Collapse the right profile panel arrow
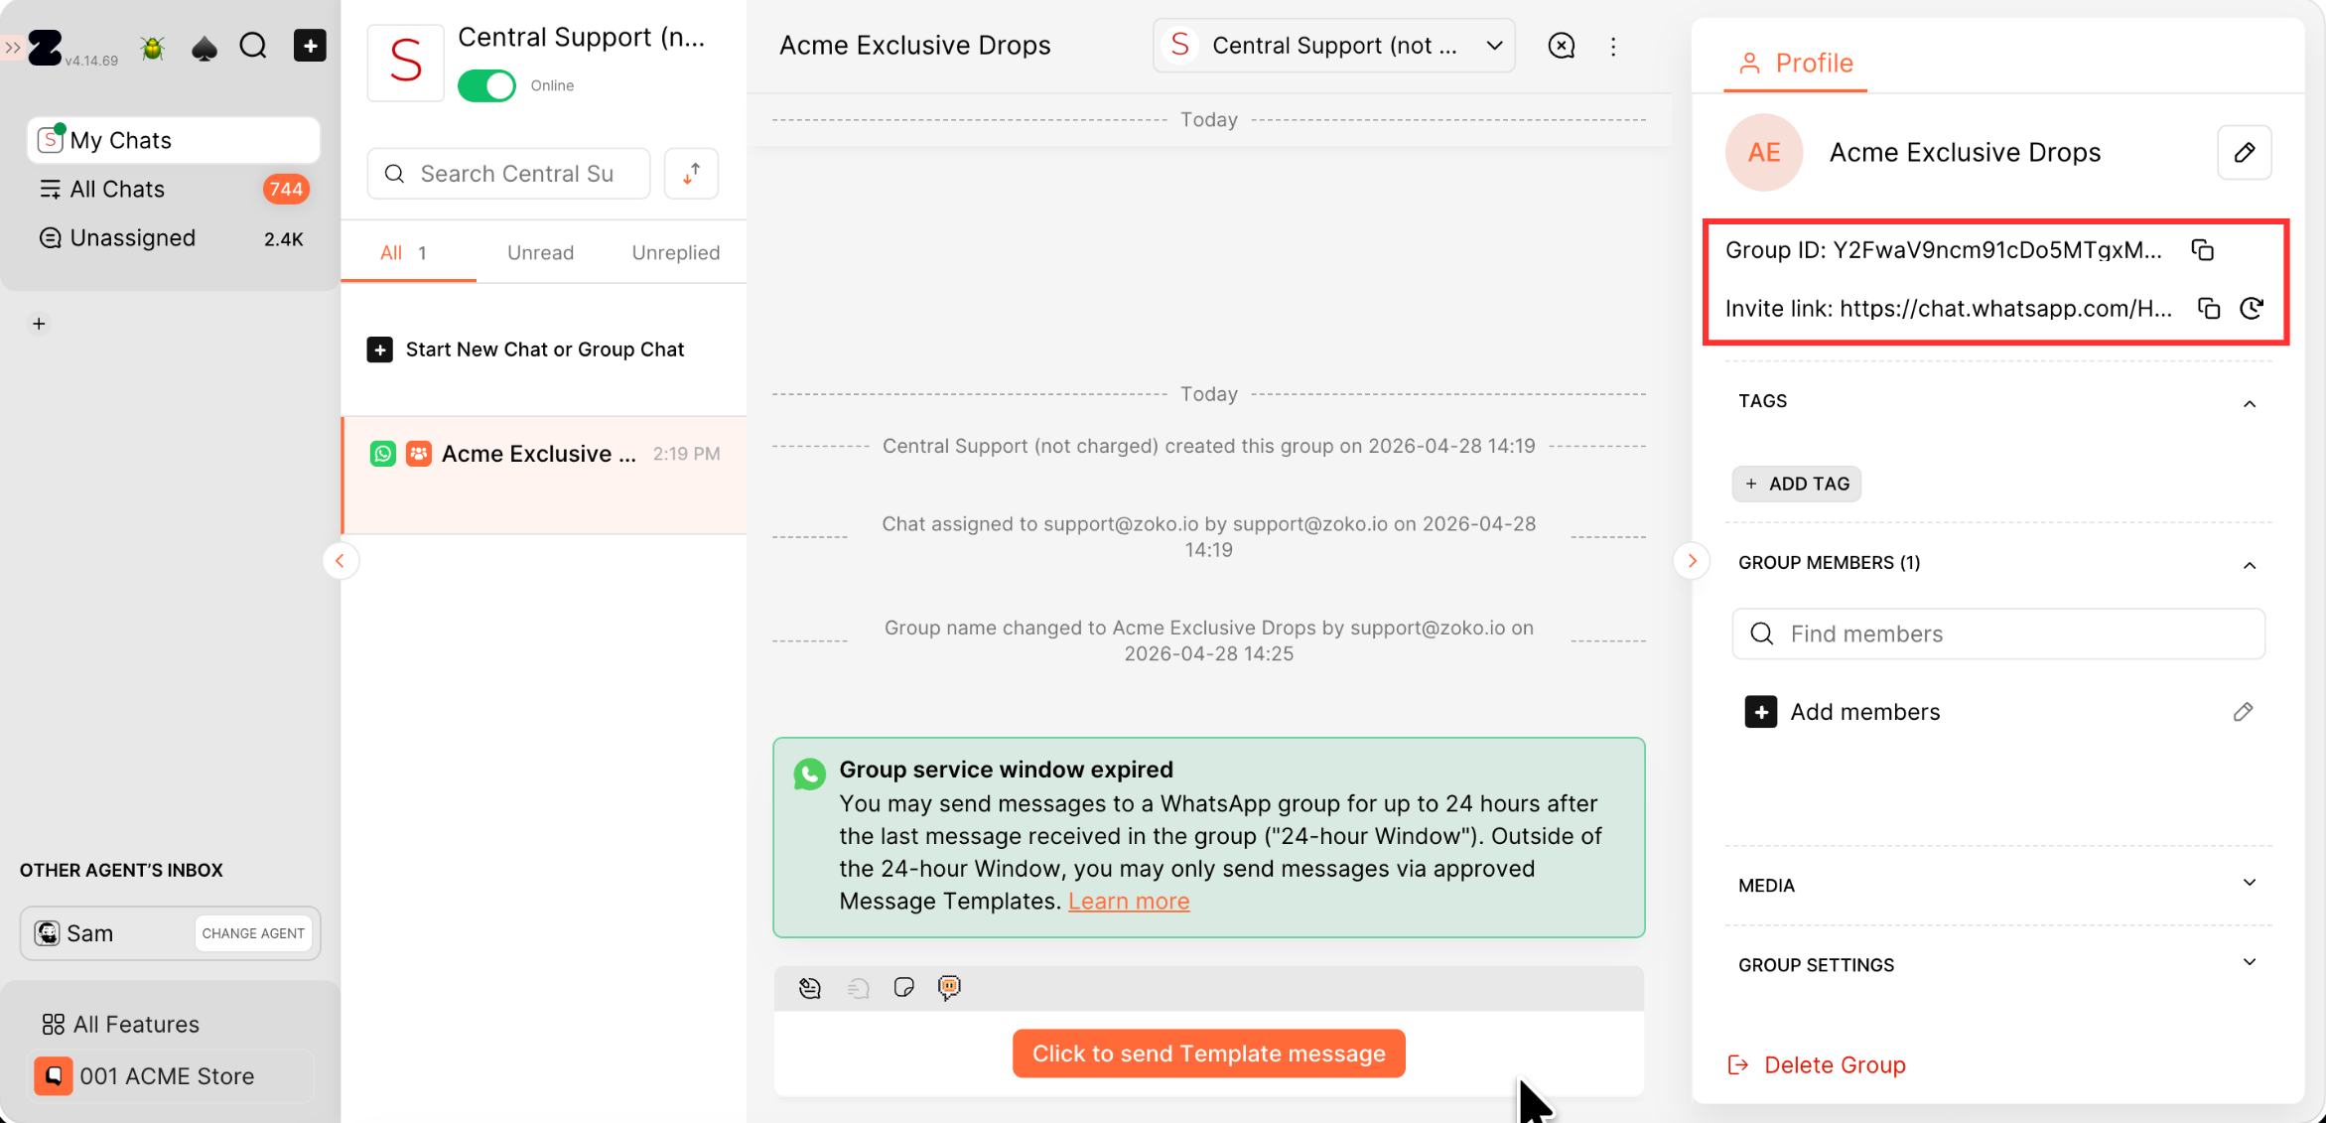2326x1123 pixels. [1692, 561]
